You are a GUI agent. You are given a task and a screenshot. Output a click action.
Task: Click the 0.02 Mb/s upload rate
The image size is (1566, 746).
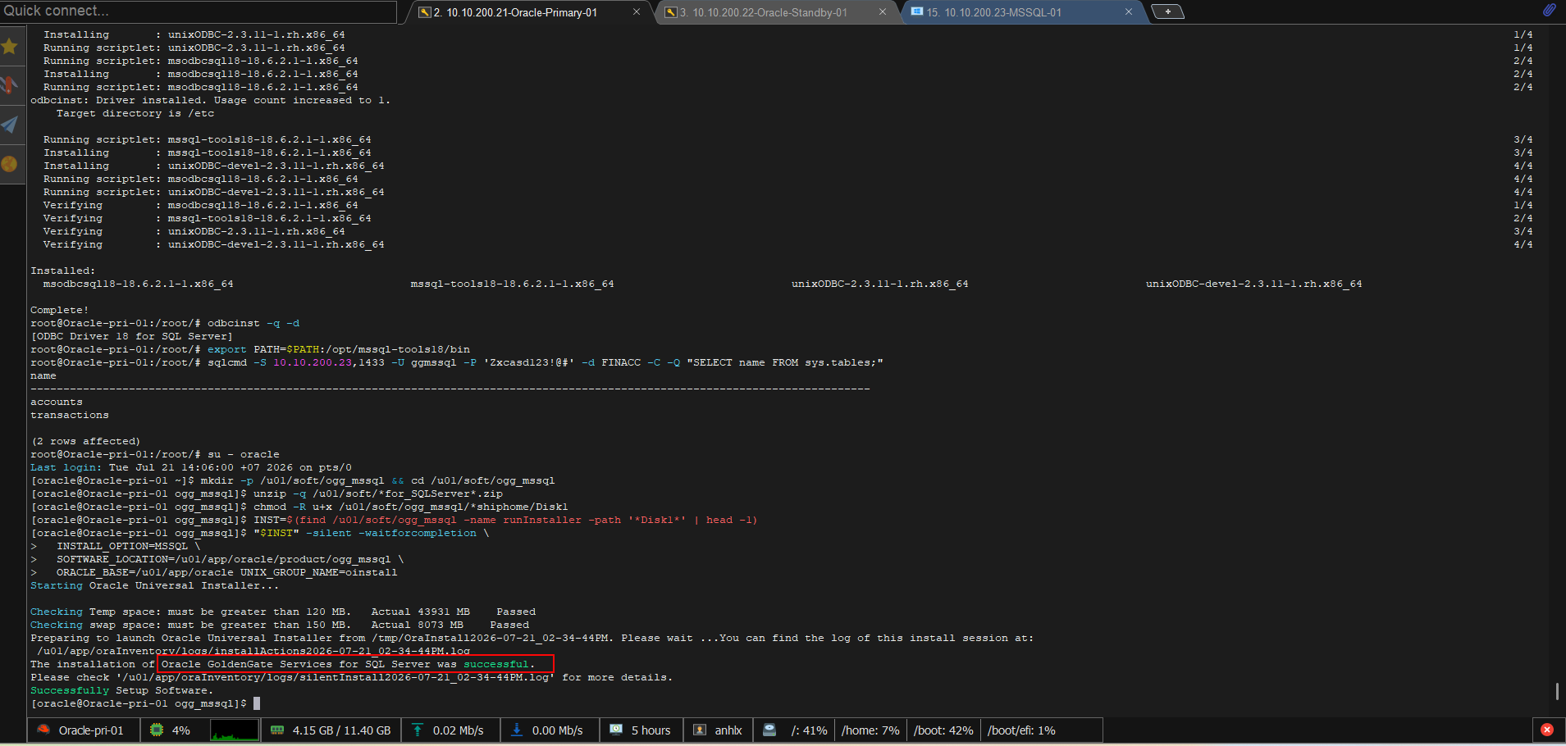pos(459,730)
